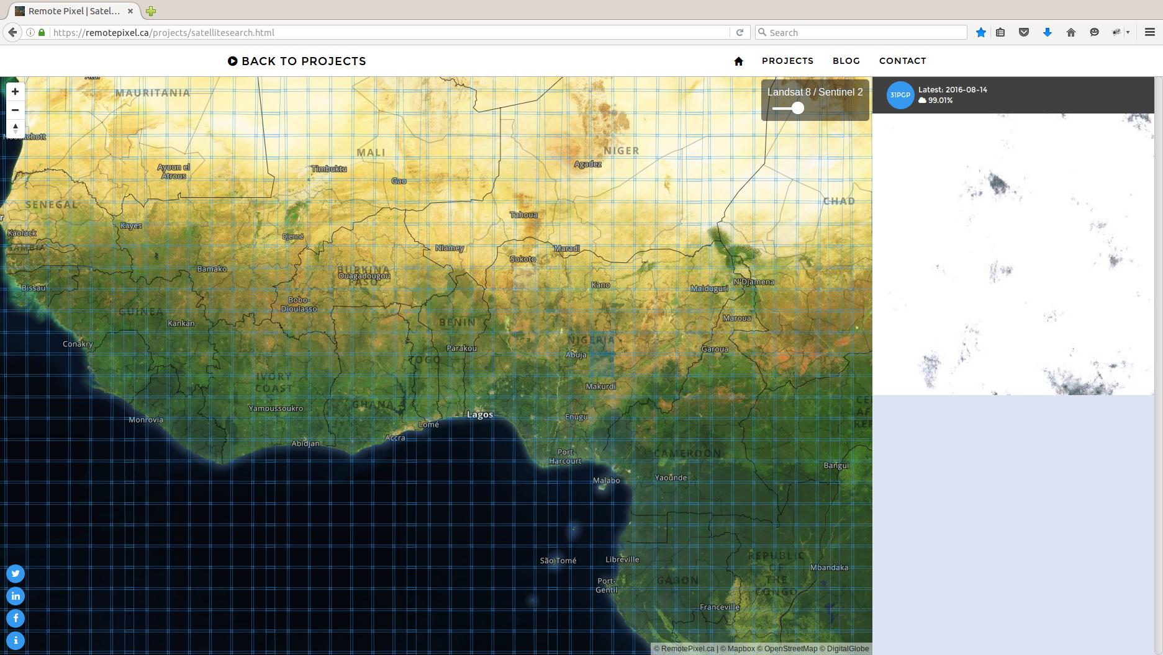Zoom out of the map
This screenshot has height=655, width=1163.
[x=15, y=110]
